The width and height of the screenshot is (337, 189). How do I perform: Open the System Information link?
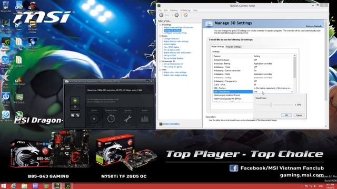(171, 124)
